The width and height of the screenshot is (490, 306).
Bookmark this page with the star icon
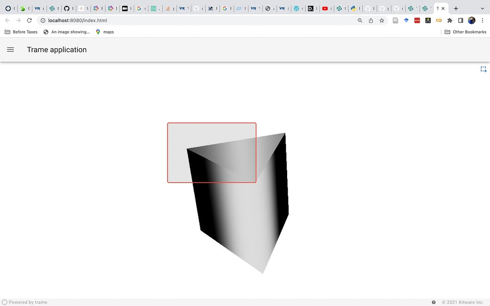point(382,21)
